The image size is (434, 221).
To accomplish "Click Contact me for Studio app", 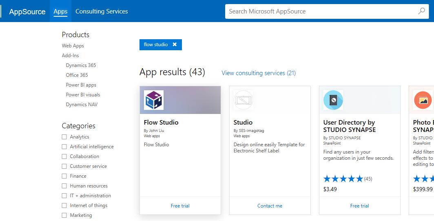I will [270, 206].
